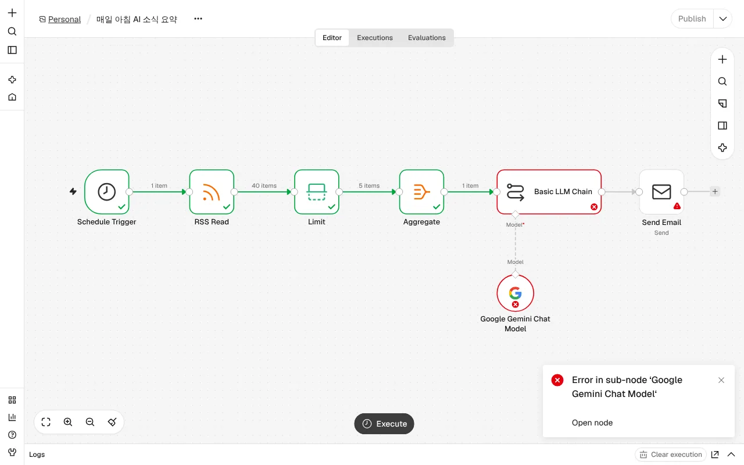This screenshot has width=744, height=465.
Task: Click the plus icon in the left sidebar
Action: click(x=12, y=13)
